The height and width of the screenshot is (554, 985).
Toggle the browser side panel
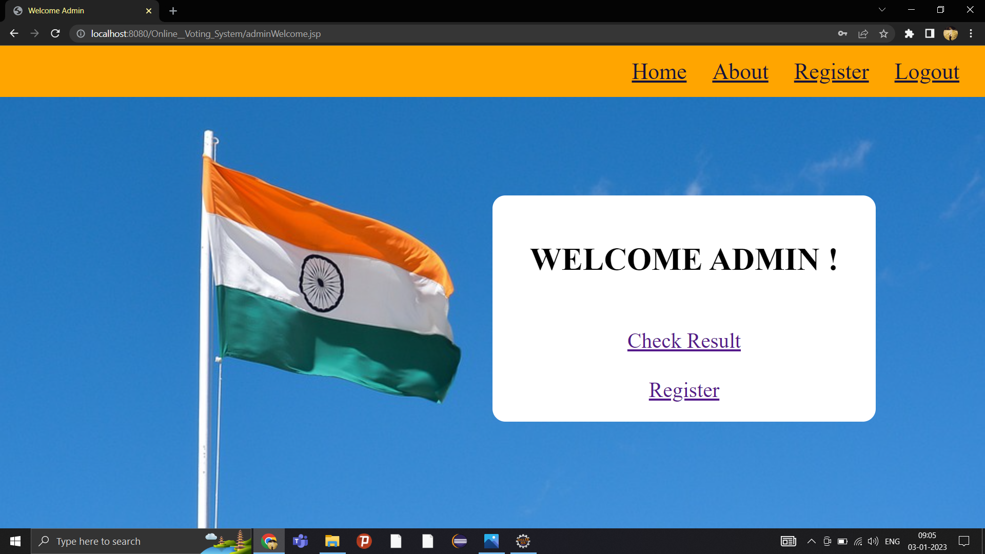tap(930, 33)
